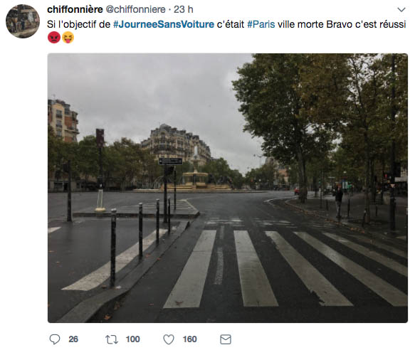Like the tweet with the heart icon
This screenshot has height=350, width=415.
click(169, 339)
